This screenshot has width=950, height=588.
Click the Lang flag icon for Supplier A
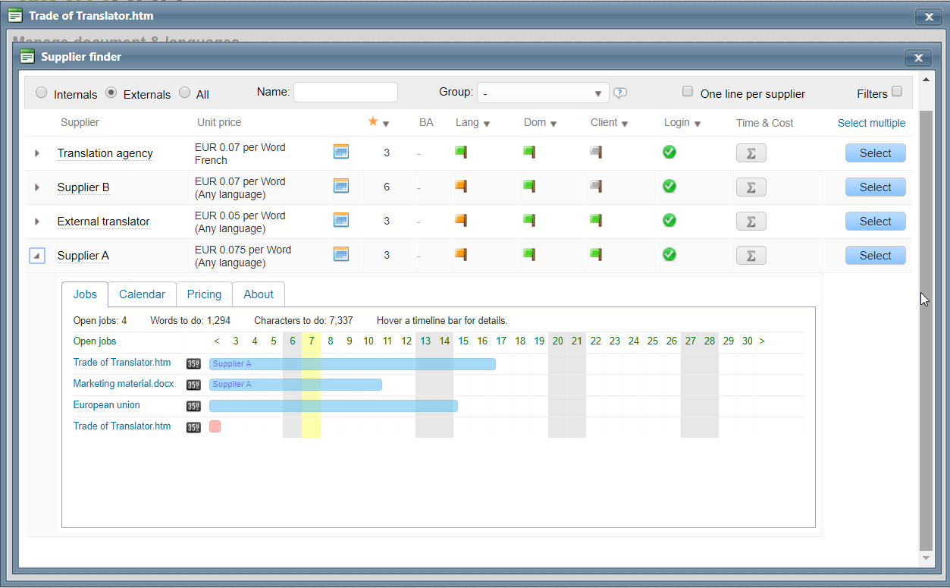click(x=461, y=254)
